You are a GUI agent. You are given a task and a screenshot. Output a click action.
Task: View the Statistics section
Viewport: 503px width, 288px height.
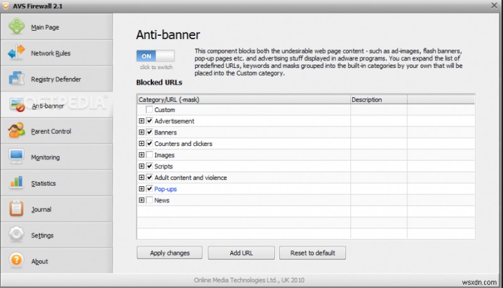tap(57, 183)
